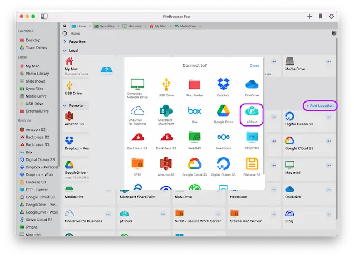Select Filebase S3 in the dialog

point(252,167)
